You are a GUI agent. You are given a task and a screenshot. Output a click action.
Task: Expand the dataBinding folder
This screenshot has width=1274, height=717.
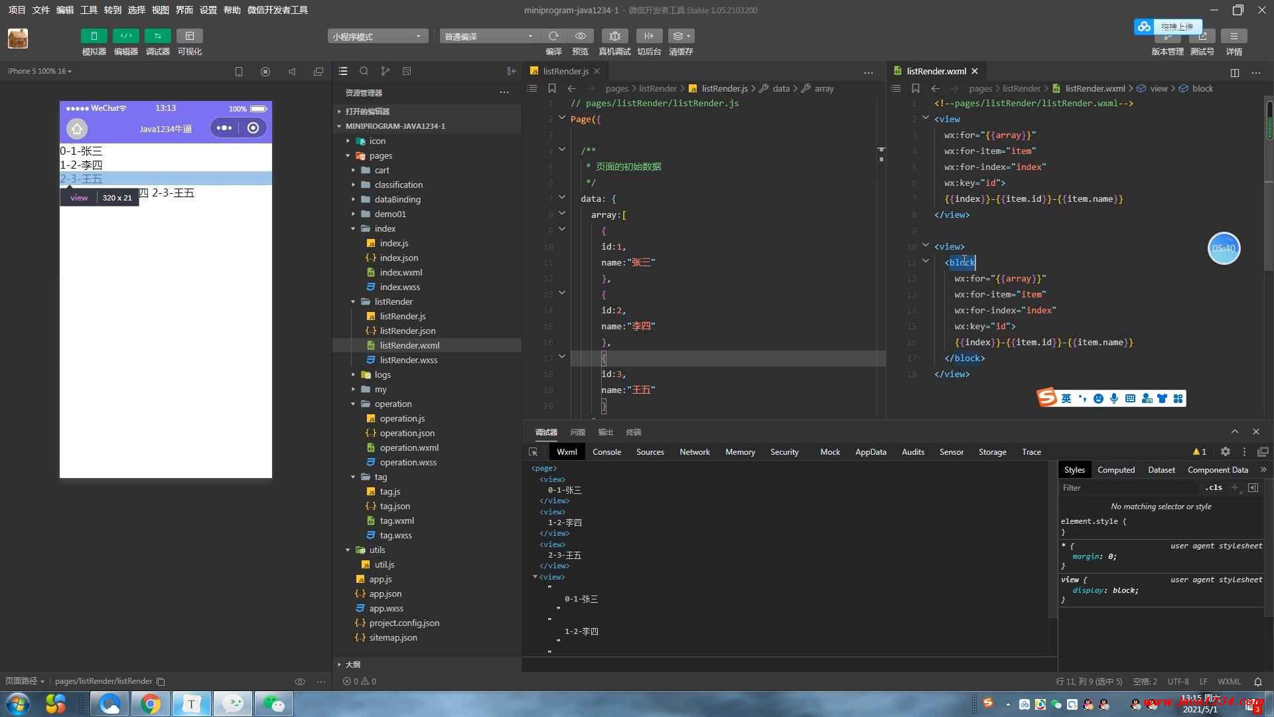point(397,199)
